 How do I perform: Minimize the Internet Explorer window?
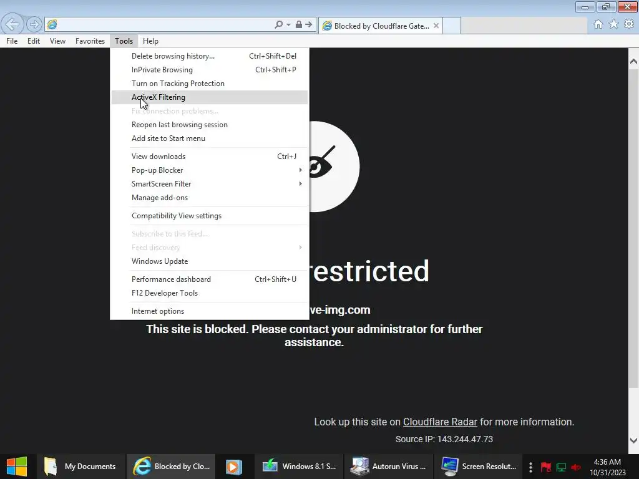point(585,7)
